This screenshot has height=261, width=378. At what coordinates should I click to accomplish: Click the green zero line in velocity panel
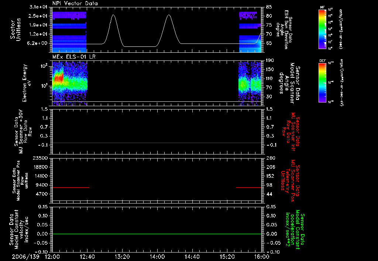157,234
